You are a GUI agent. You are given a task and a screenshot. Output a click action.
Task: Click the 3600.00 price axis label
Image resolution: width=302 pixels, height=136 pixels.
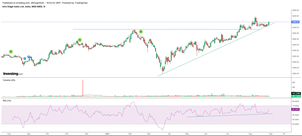pyautogui.click(x=295, y=16)
